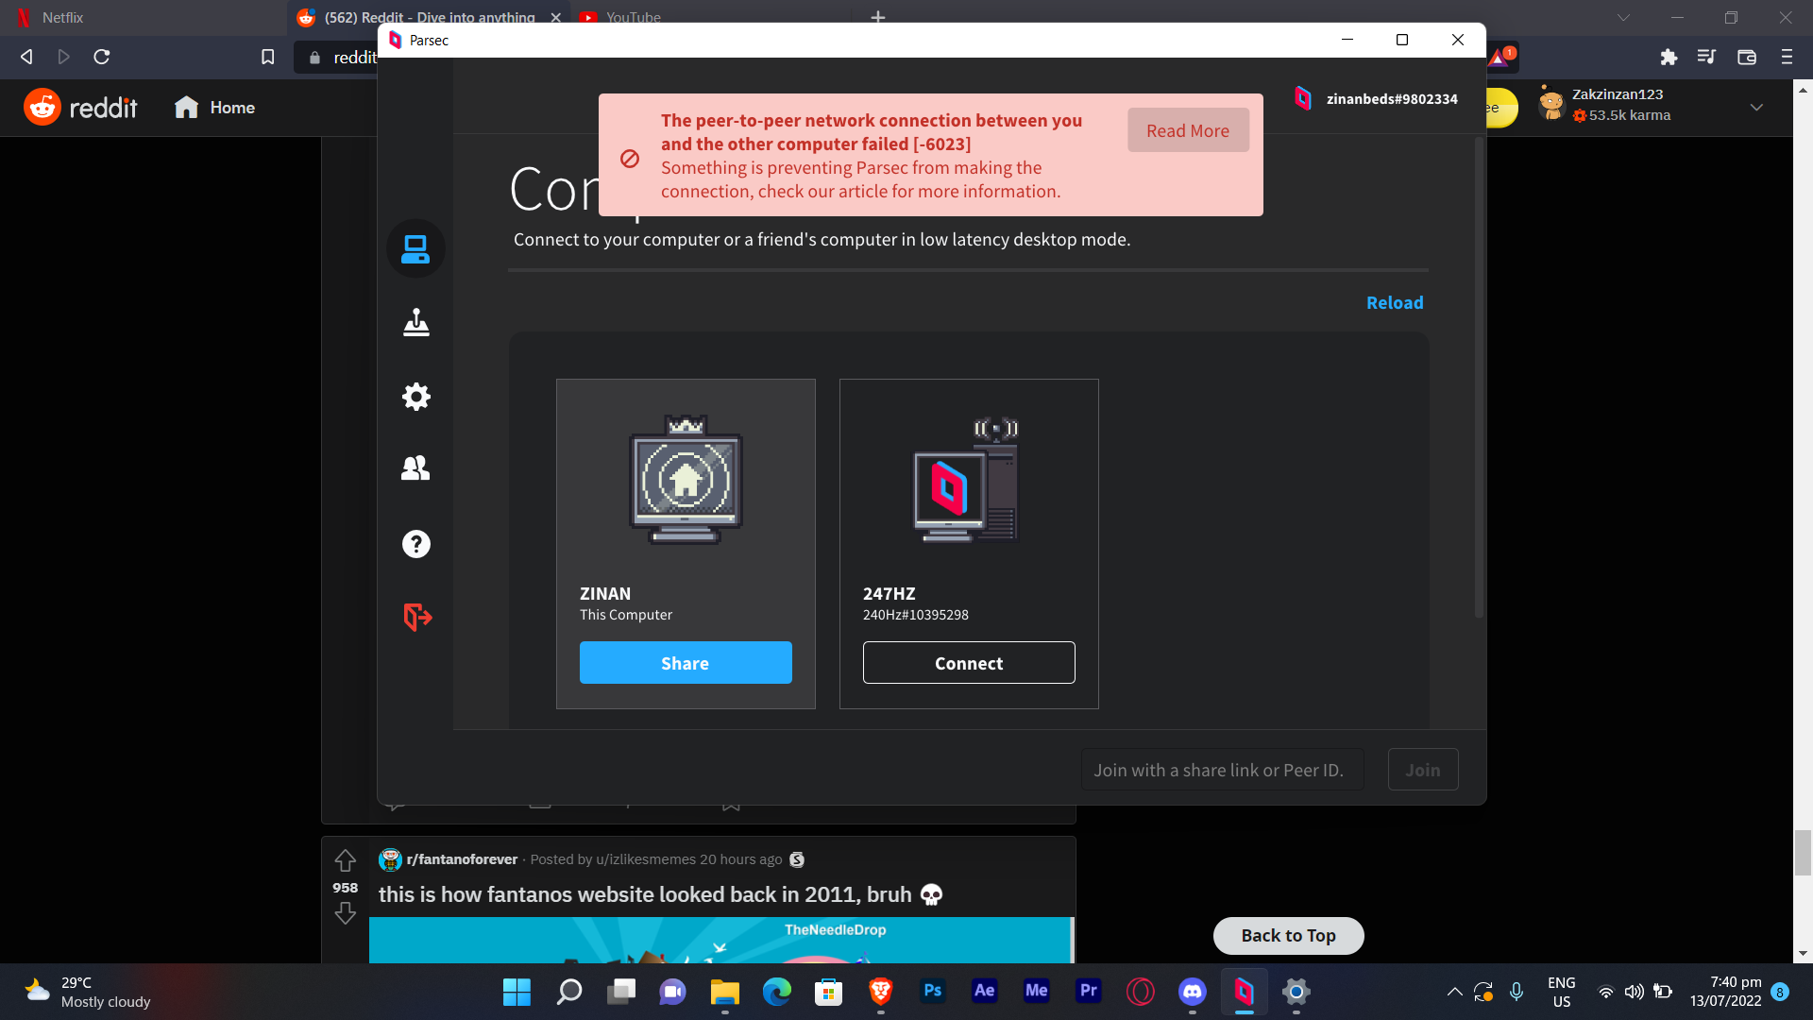This screenshot has width=1813, height=1020.
Task: Show hidden system tray icons
Action: [1454, 992]
